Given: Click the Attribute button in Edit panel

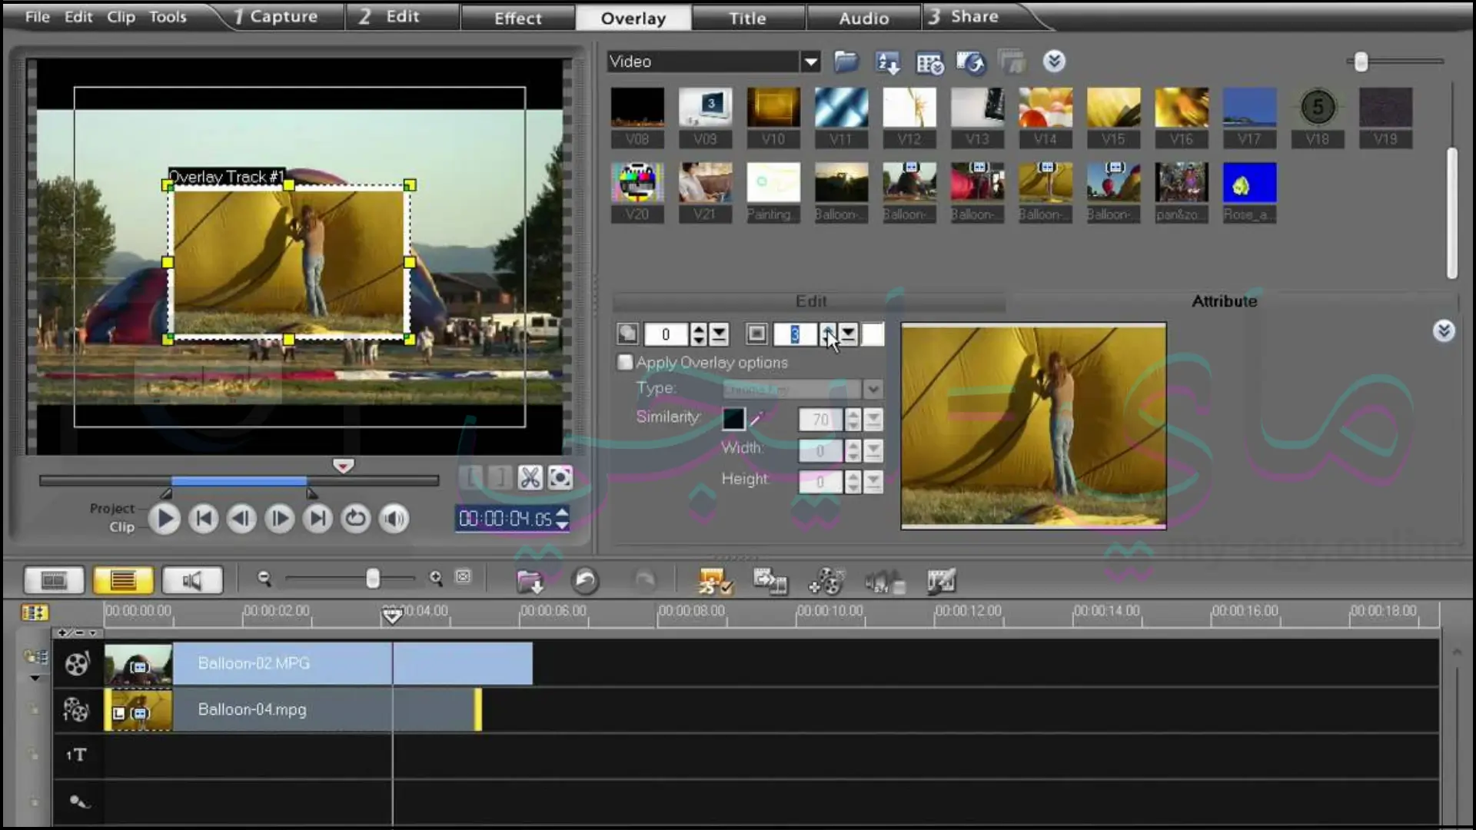Looking at the screenshot, I should (1224, 301).
